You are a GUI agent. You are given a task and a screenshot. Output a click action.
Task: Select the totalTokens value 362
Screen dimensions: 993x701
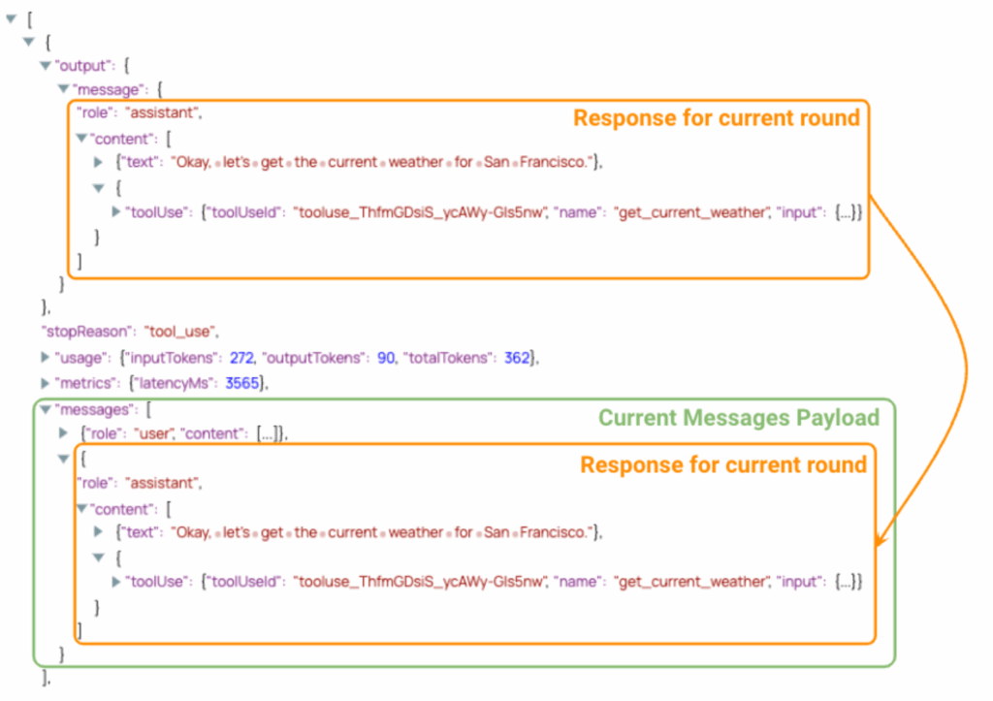pos(517,358)
